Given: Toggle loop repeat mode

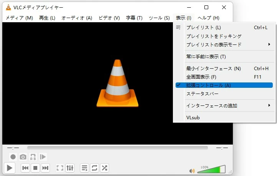Looking at the screenshot, I should coord(95,168).
